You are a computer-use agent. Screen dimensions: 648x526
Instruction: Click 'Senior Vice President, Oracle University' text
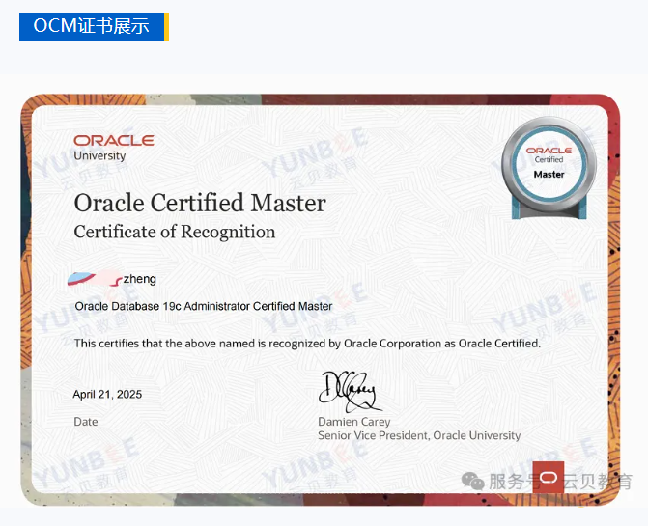coord(419,436)
